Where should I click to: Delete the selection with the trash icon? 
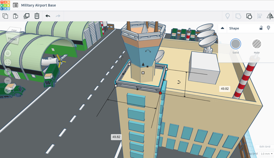coord(37,16)
